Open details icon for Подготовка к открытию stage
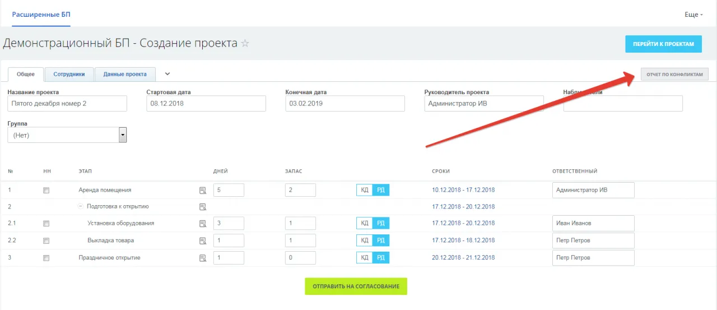 pos(203,207)
